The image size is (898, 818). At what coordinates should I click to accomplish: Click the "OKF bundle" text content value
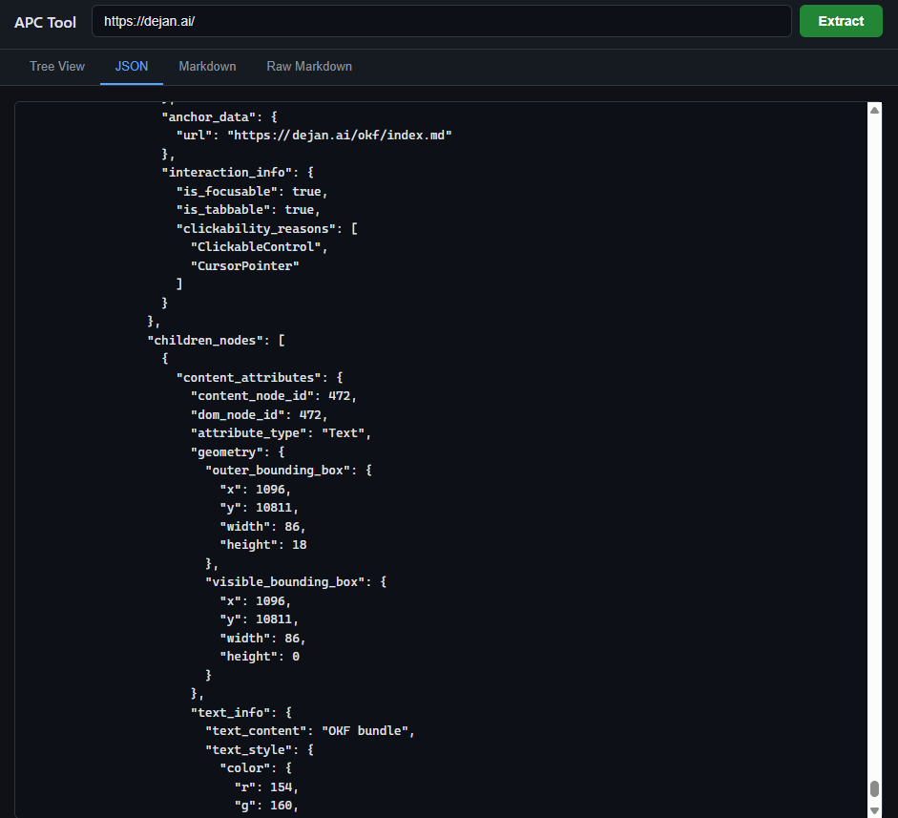(365, 731)
